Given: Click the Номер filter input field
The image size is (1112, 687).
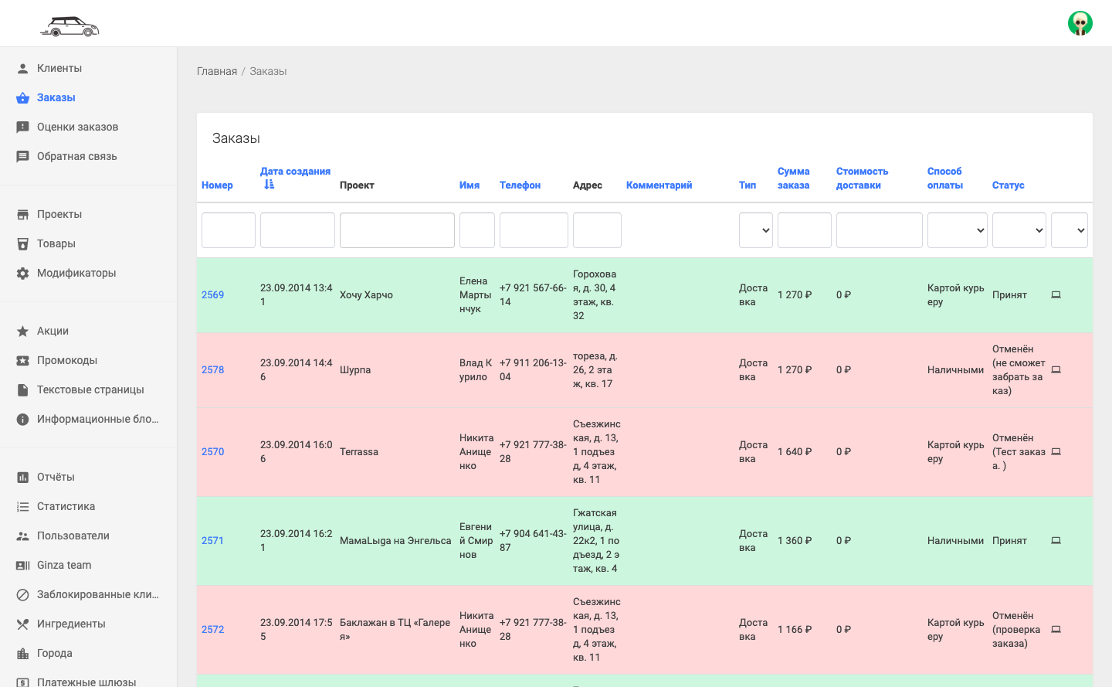Looking at the screenshot, I should tap(228, 230).
